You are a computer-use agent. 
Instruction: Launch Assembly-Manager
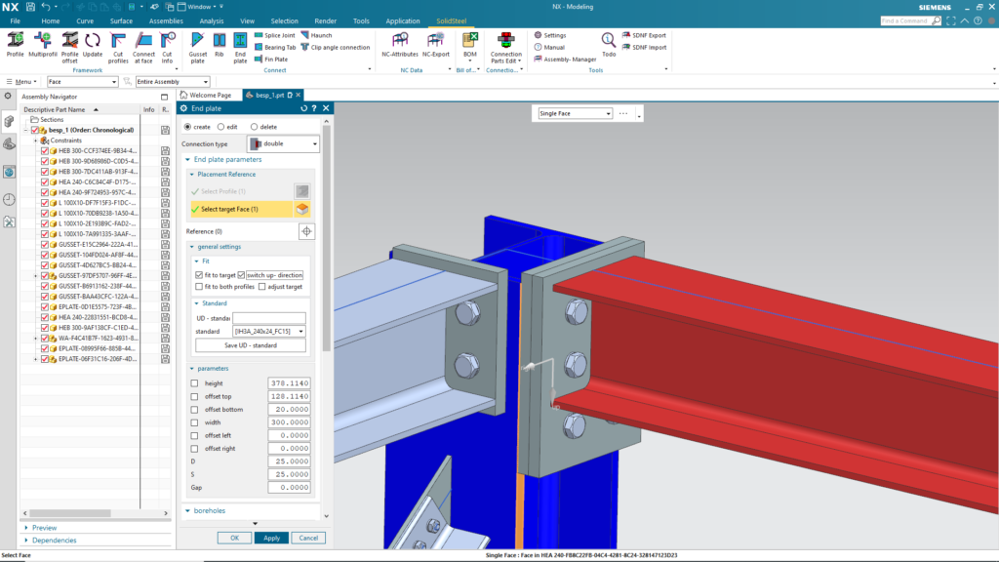pyautogui.click(x=565, y=60)
